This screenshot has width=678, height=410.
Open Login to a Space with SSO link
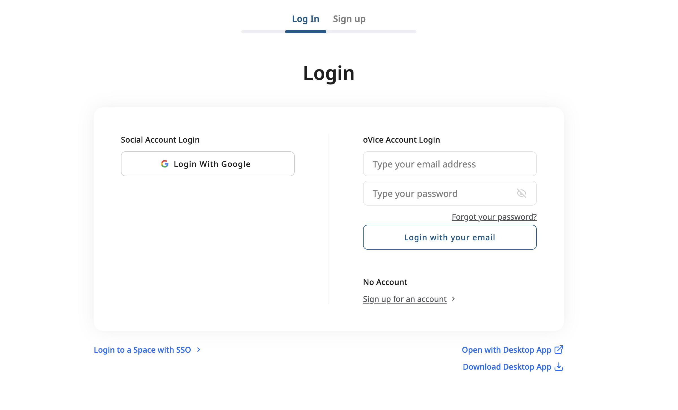coord(142,350)
